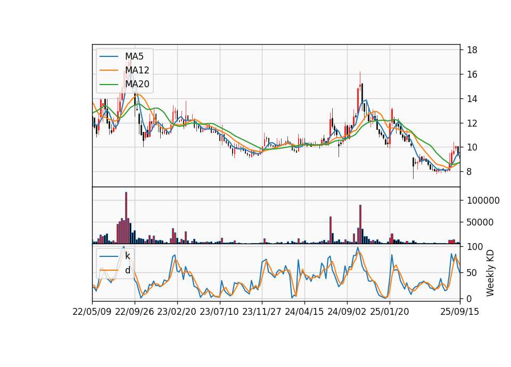Click the price axis value 12
511x367 pixels.
coord(472,123)
